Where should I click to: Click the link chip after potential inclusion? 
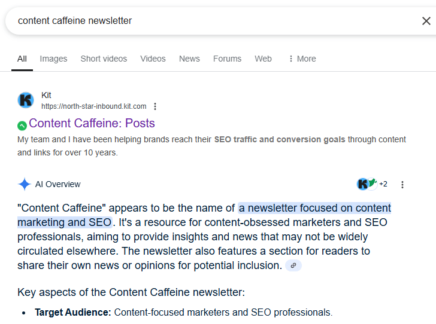[x=293, y=265]
